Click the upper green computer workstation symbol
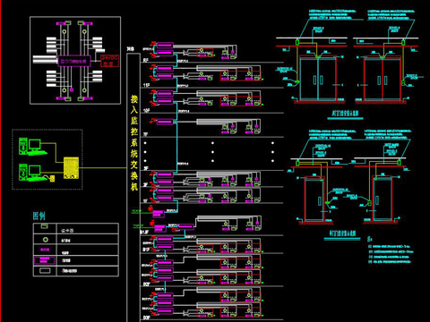This screenshot has height=322, width=430. pyautogui.click(x=33, y=147)
